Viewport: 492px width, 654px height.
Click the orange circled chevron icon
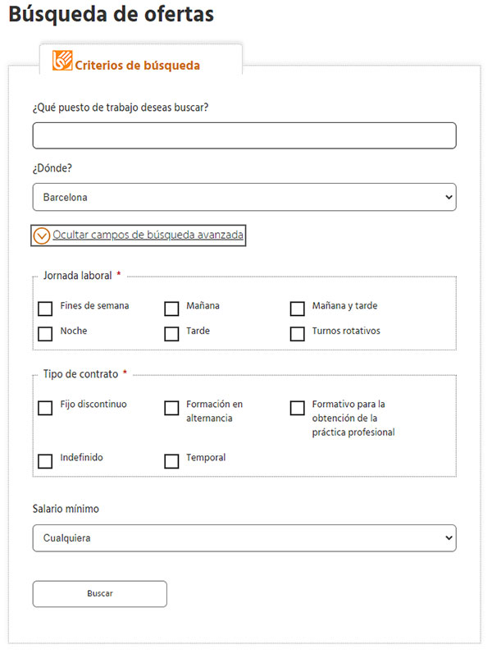click(41, 236)
